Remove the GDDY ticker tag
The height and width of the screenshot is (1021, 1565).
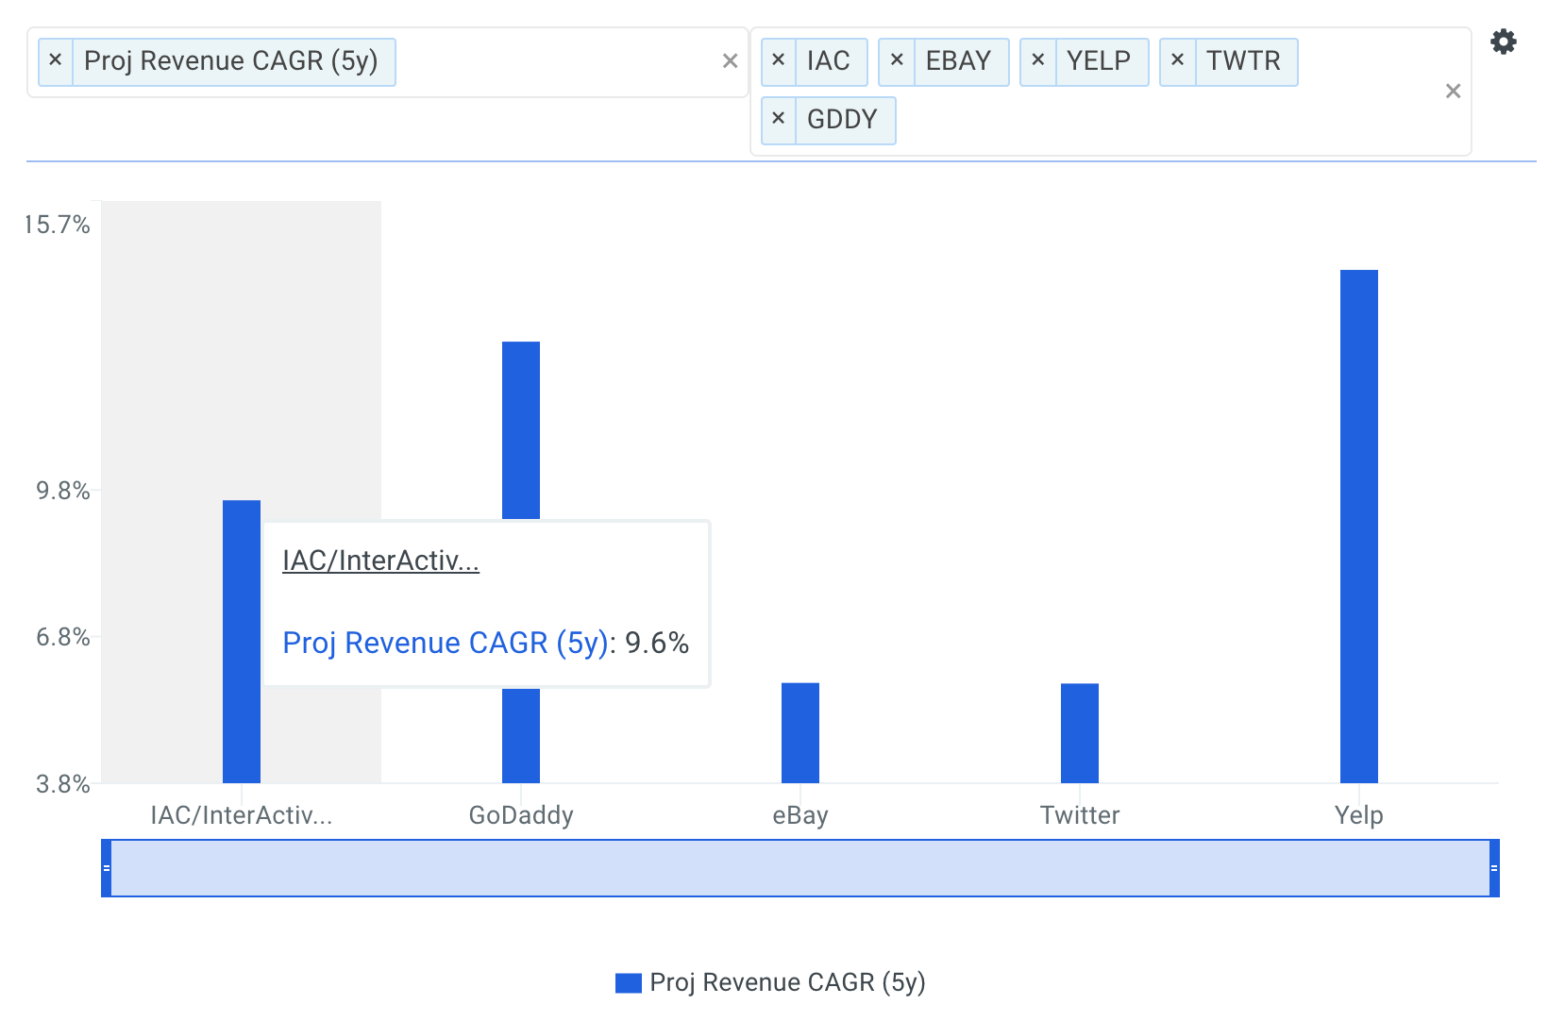coord(779,120)
